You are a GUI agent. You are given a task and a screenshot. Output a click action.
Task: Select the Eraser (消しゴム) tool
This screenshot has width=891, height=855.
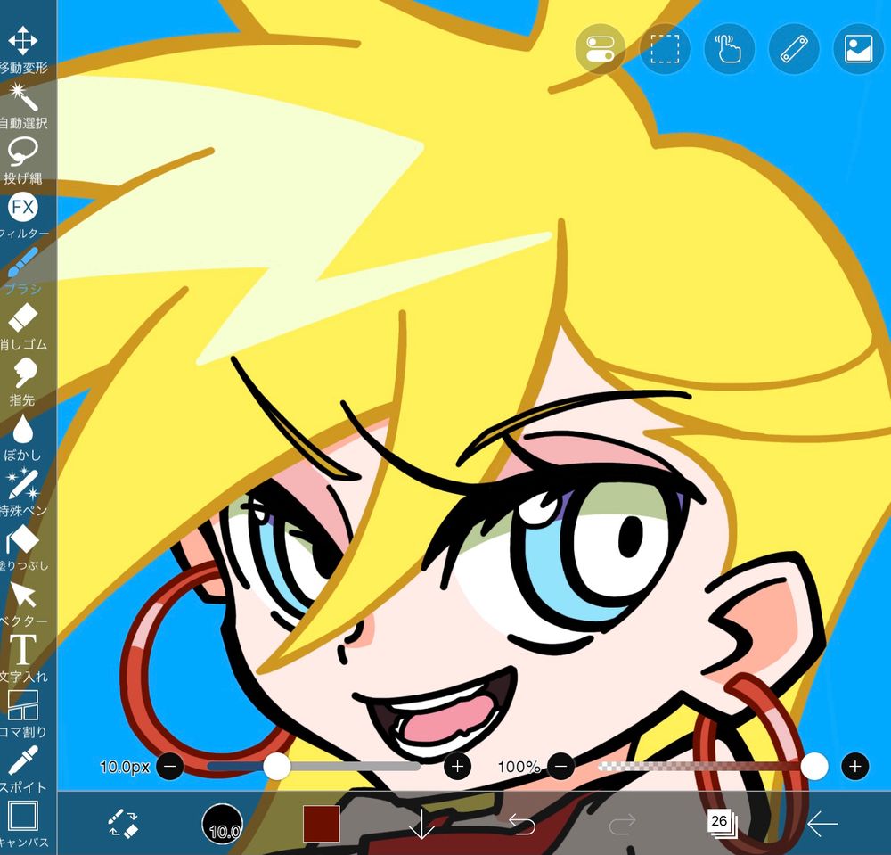coord(23,326)
